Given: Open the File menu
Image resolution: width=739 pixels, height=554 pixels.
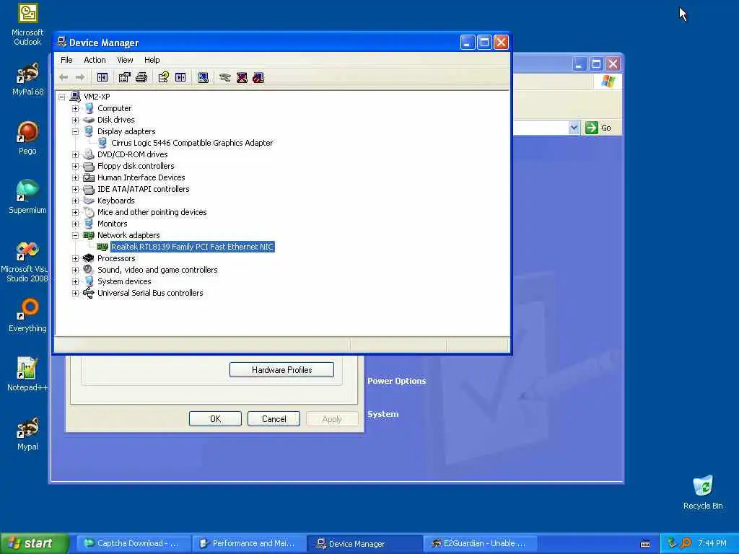Looking at the screenshot, I should 66,60.
